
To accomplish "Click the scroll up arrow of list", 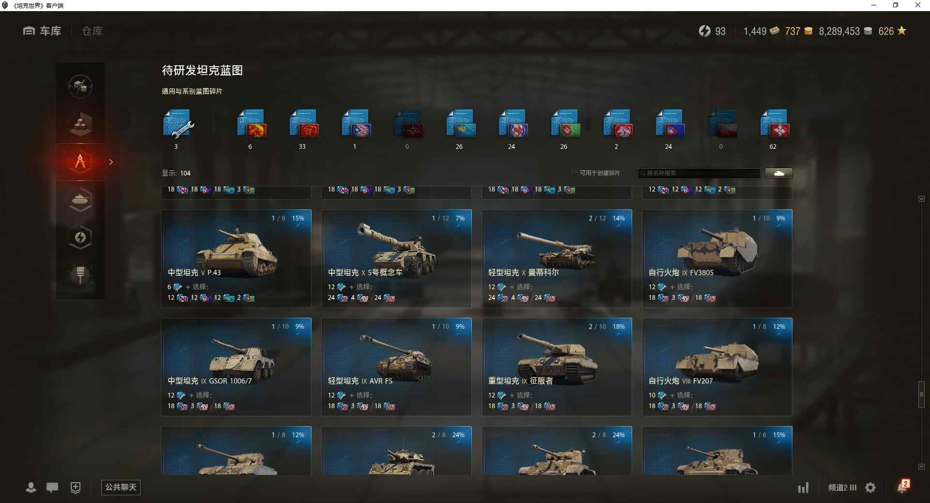I will tap(921, 199).
